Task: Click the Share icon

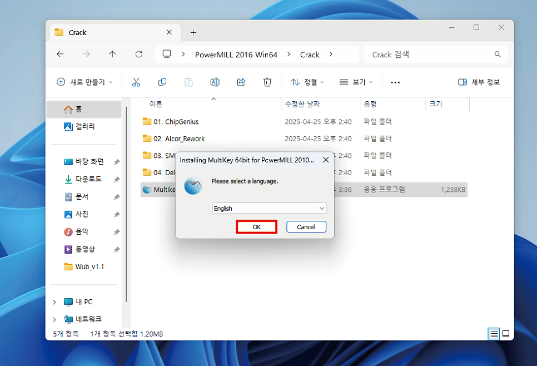Action: [241, 82]
